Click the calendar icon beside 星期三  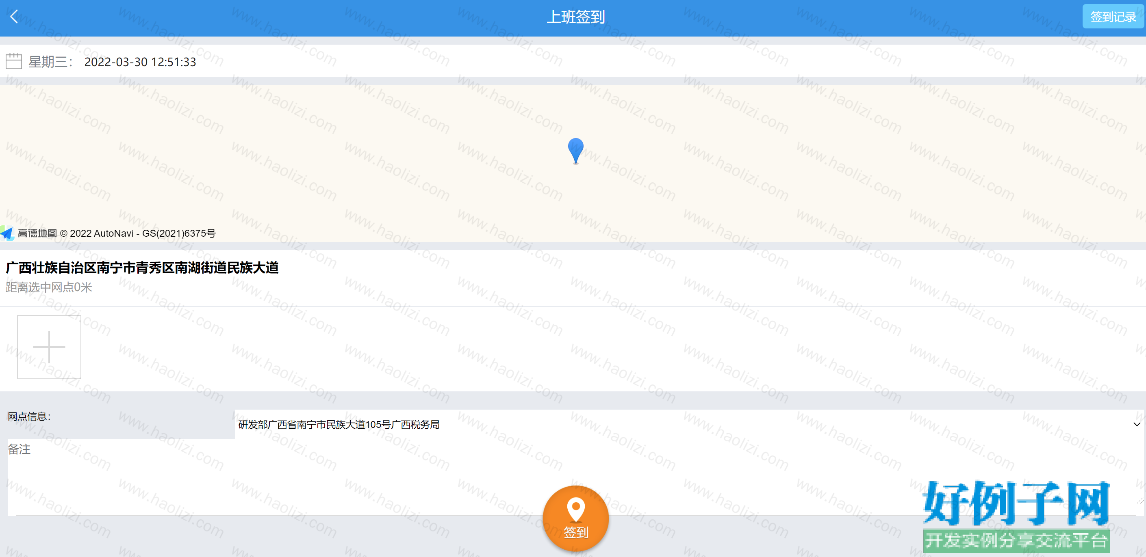click(14, 61)
